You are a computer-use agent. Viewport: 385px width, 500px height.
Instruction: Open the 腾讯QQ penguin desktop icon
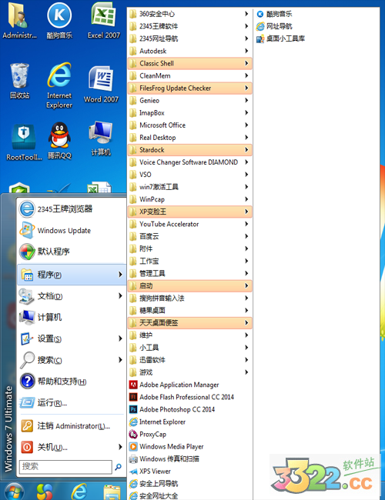59,141
